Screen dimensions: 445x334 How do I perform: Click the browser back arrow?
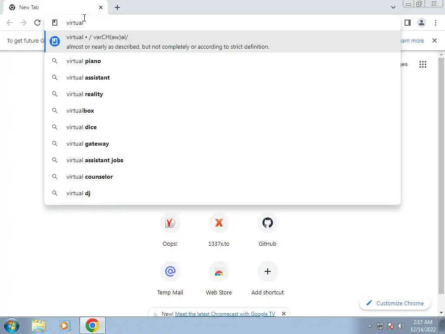coord(10,23)
